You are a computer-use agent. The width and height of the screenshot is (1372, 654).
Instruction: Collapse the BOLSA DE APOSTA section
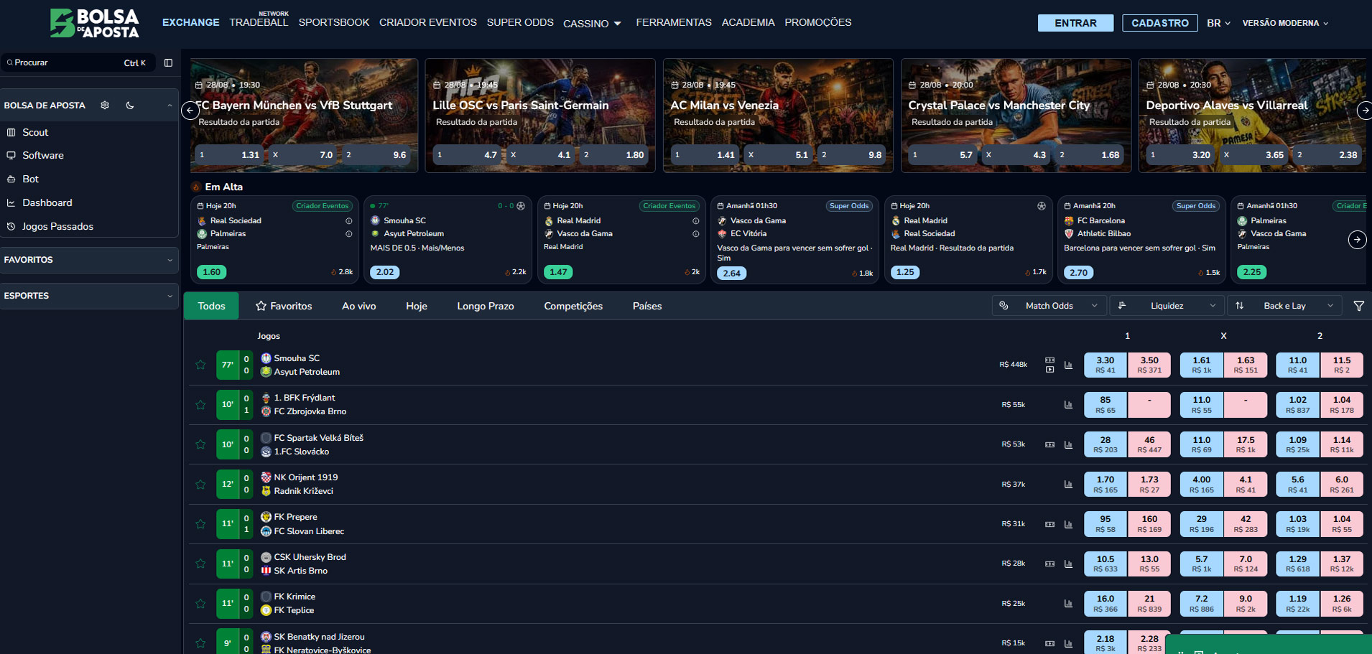pos(170,106)
